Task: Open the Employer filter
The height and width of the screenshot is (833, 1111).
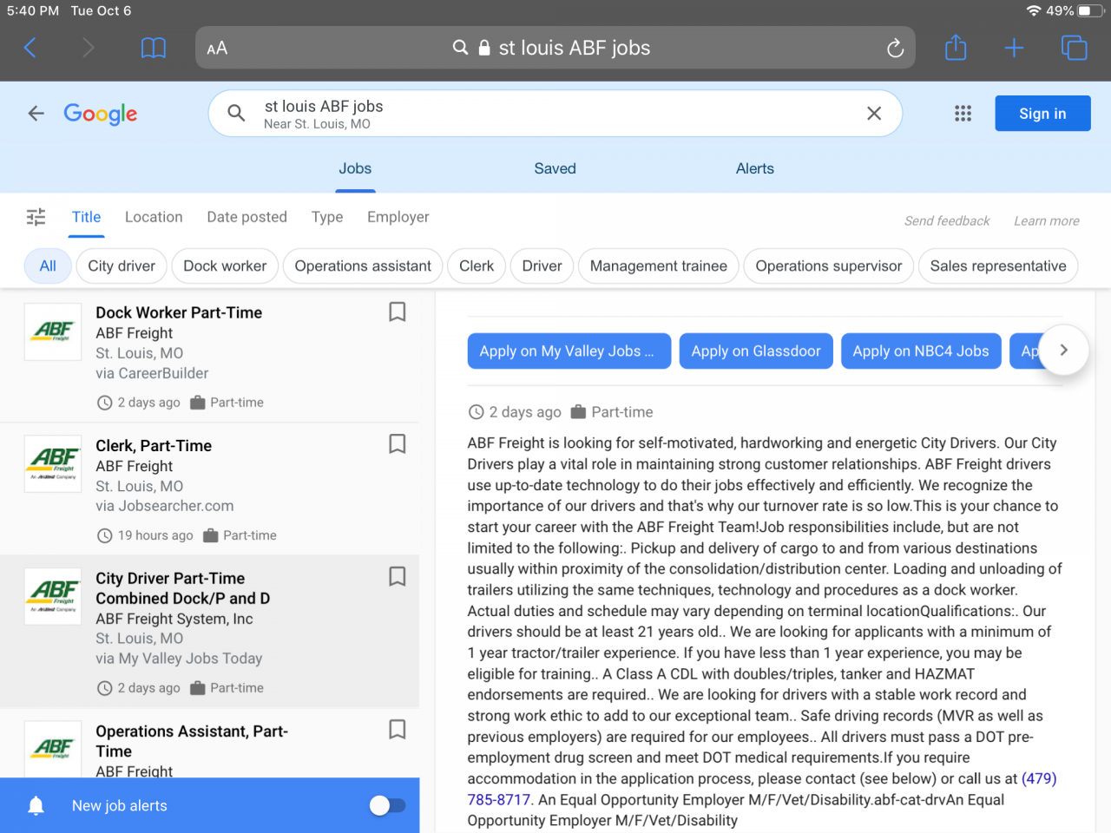Action: pos(398,217)
